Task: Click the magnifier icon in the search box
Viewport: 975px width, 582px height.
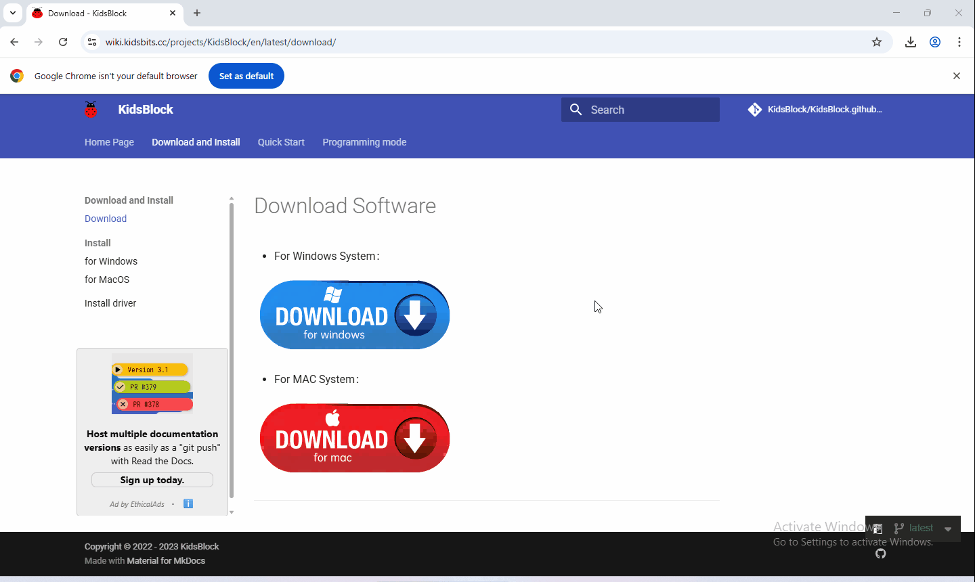Action: click(576, 110)
